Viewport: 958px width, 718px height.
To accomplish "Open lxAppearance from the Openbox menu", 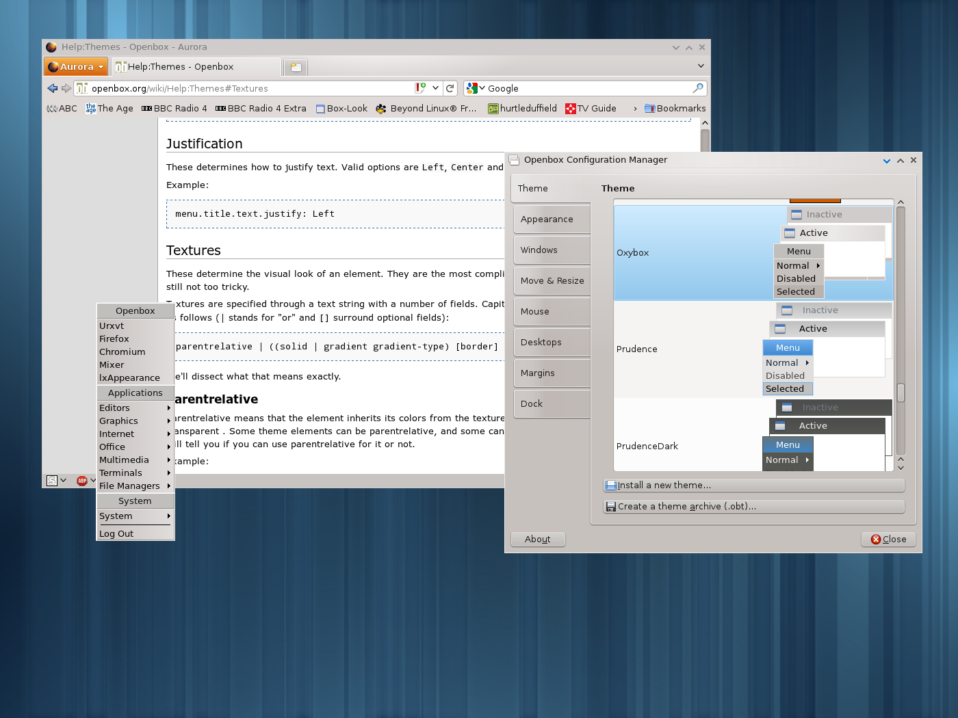I will (135, 378).
